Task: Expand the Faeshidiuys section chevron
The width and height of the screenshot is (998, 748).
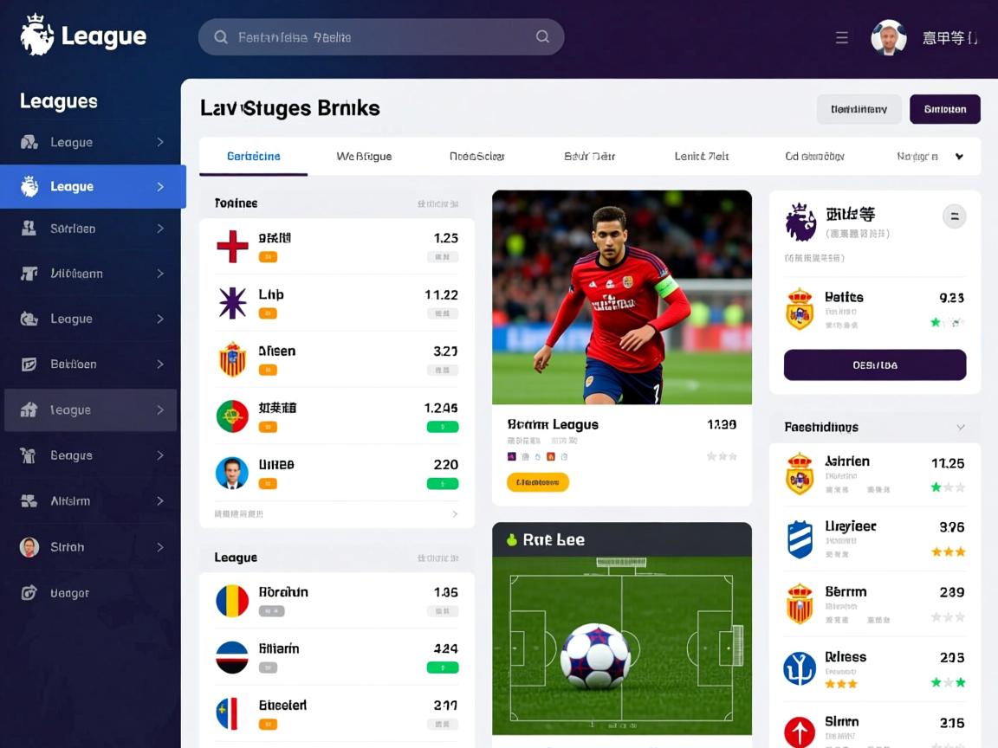Action: click(961, 428)
